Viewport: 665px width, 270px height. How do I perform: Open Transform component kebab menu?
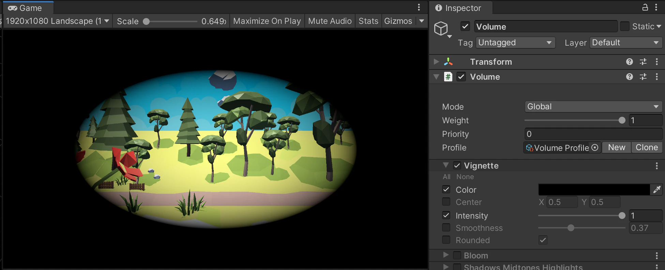pos(657,62)
